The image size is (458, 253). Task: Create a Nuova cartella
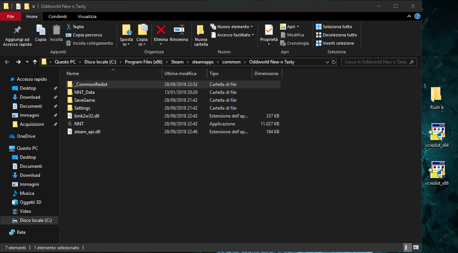coord(201,36)
